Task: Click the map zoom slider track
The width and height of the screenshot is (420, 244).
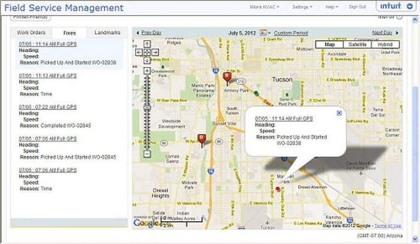Action: 147,112
